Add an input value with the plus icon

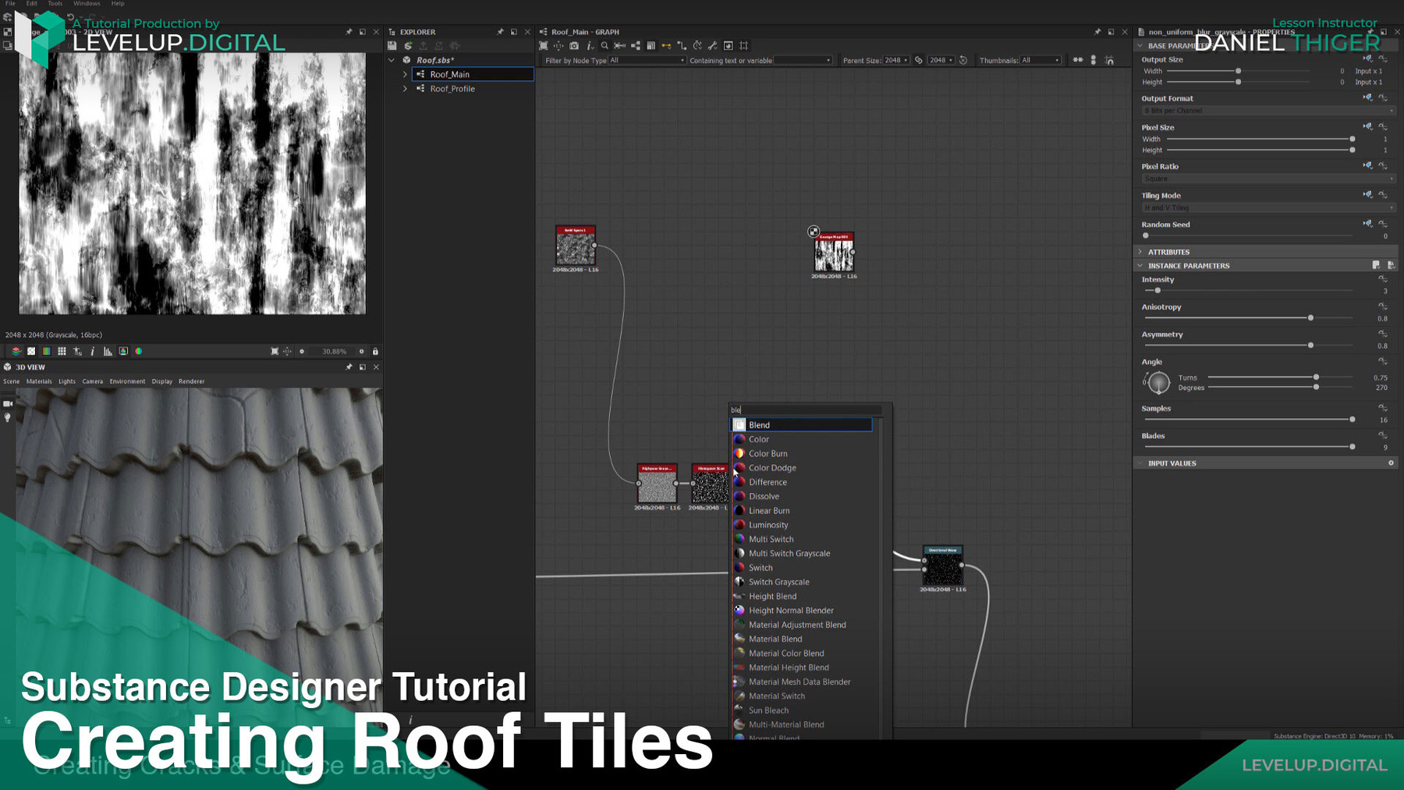pos(1391,463)
